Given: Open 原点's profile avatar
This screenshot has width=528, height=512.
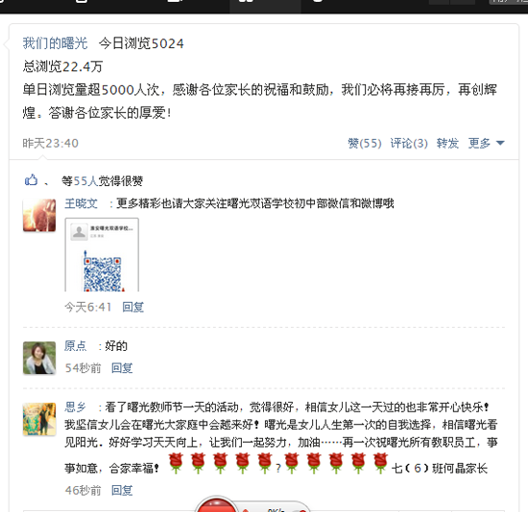Looking at the screenshot, I should click(x=39, y=358).
